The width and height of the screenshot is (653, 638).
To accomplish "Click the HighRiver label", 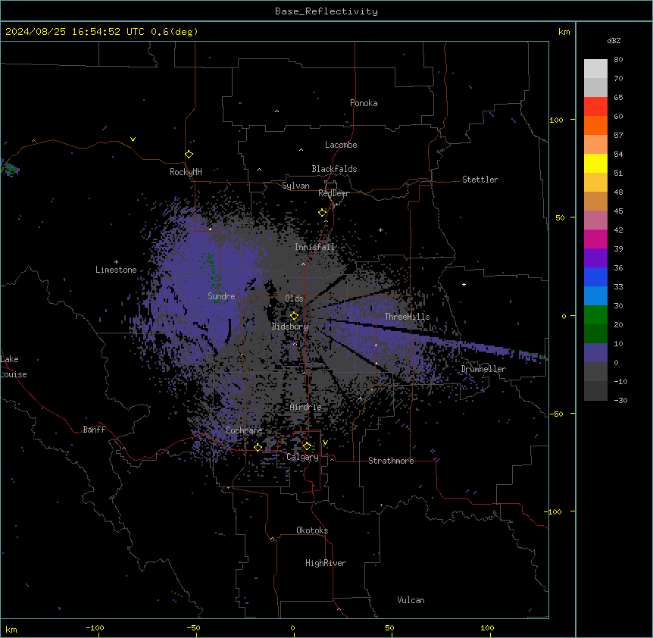I will click(x=326, y=563).
